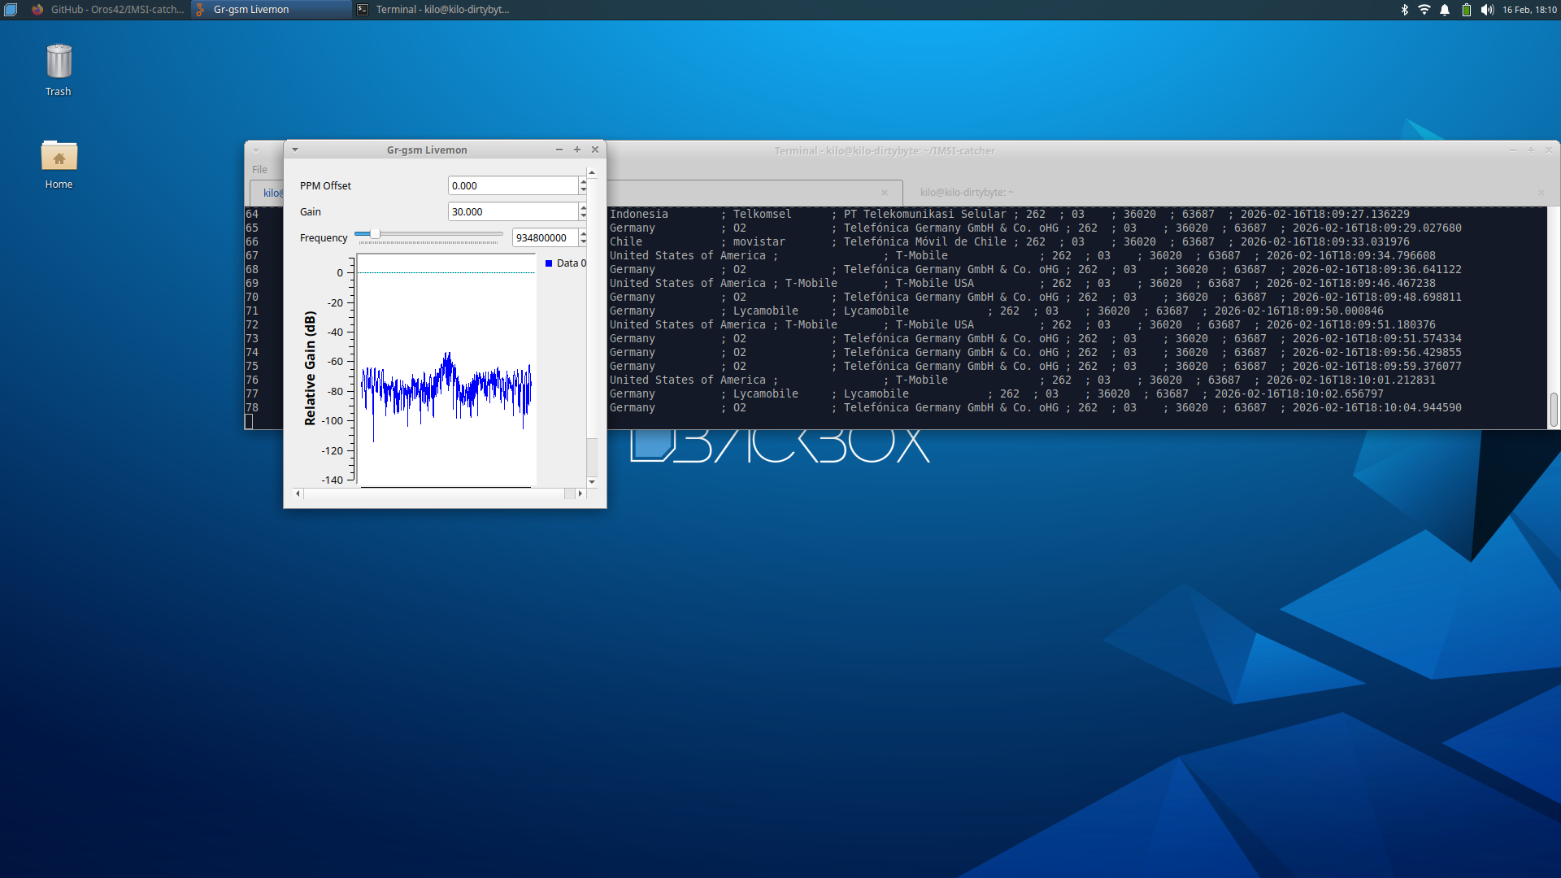Viewport: 1561px width, 878px height.
Task: Click the notification bell icon
Action: tap(1445, 10)
